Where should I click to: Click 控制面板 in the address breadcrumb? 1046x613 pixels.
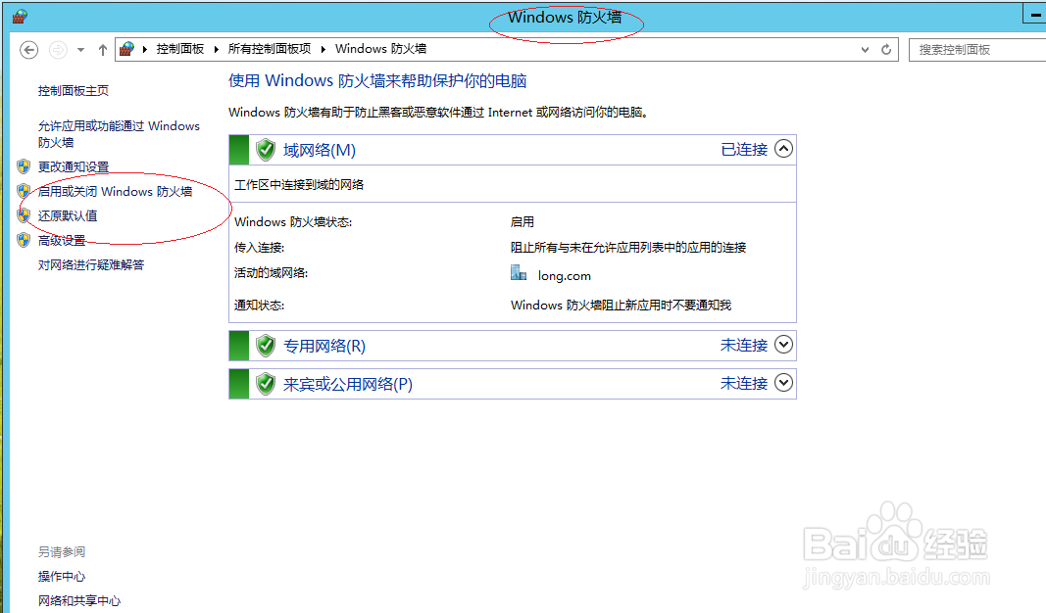180,49
